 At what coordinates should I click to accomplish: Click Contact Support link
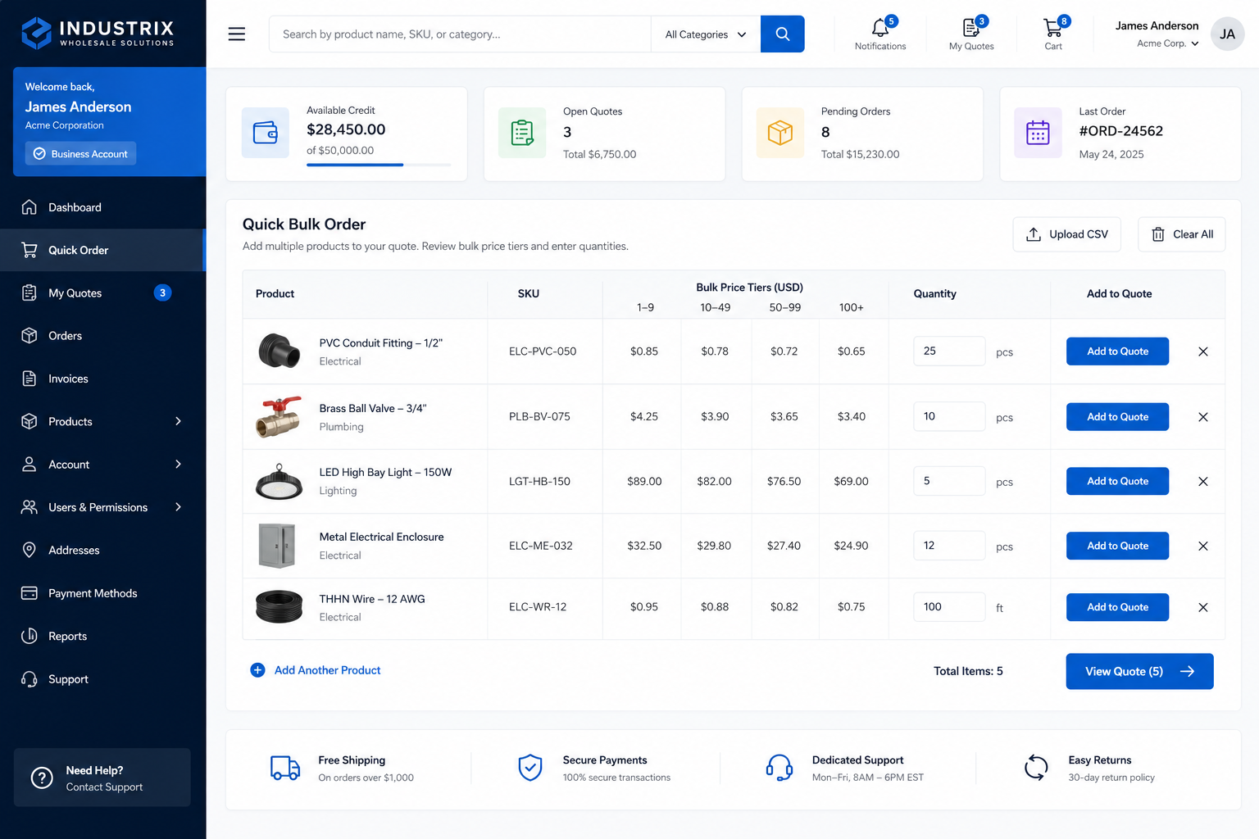(x=104, y=787)
